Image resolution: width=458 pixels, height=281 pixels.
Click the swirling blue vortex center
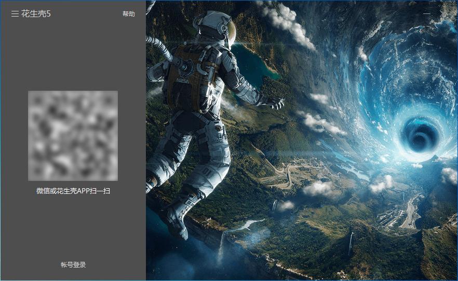422,135
